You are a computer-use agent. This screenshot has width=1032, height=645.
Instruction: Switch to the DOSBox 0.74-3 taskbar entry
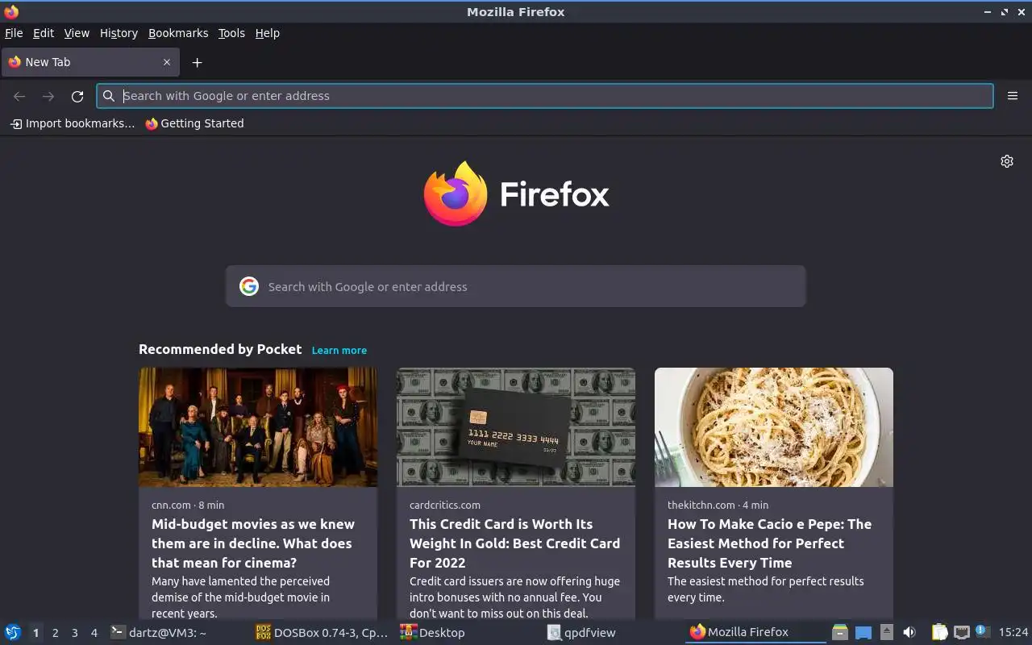coord(322,633)
